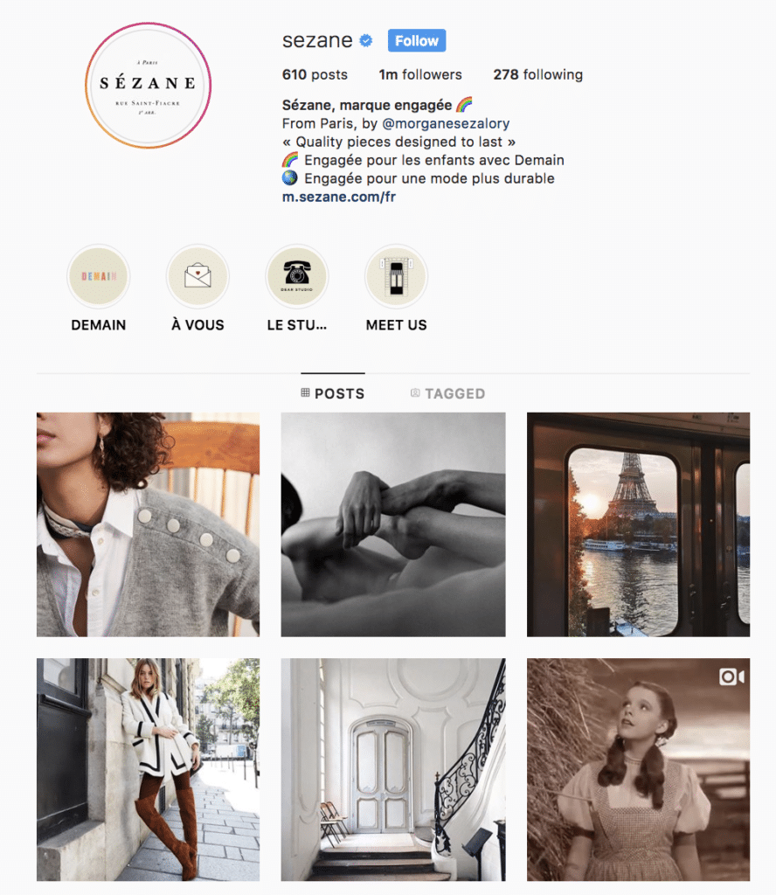View the 278 following list
The width and height of the screenshot is (776, 895).
[538, 75]
